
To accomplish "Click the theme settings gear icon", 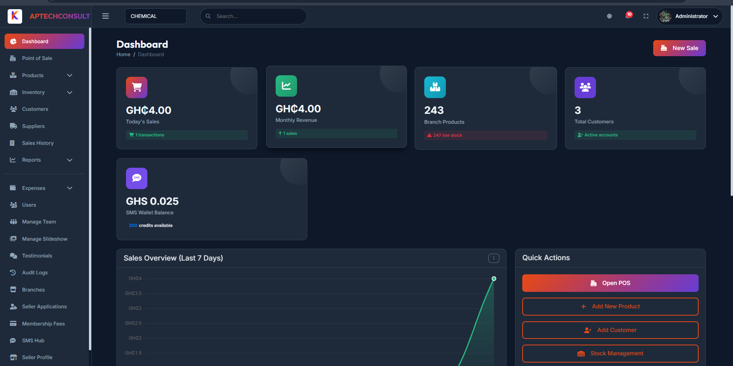I will pyautogui.click(x=609, y=16).
